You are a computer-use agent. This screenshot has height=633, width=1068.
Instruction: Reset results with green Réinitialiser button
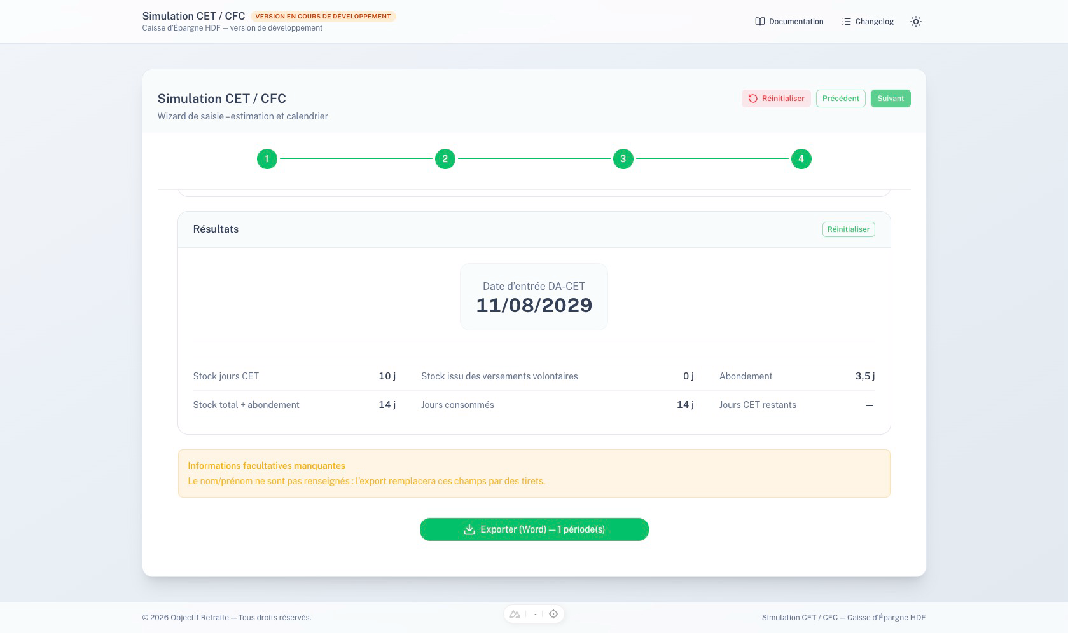click(x=848, y=229)
